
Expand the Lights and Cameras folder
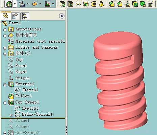[5, 48]
